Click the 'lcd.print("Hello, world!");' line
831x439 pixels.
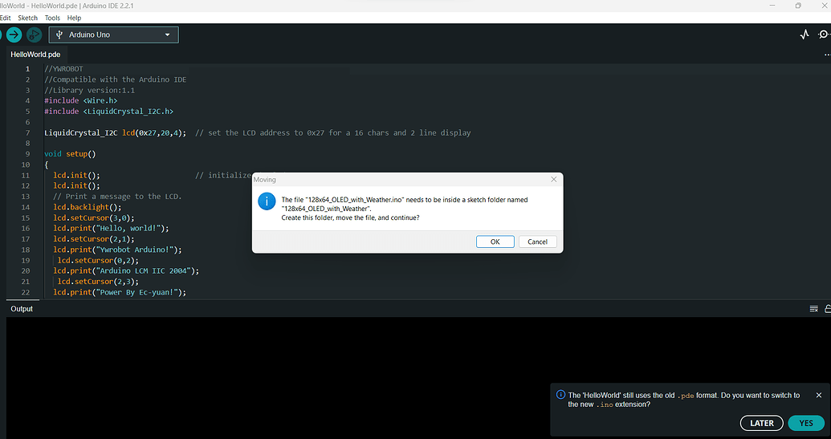pos(111,228)
